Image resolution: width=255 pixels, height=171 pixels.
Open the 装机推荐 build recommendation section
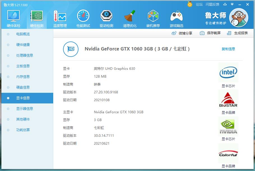click(153, 18)
